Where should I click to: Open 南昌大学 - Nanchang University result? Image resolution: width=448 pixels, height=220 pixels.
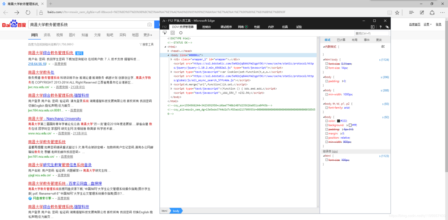55,118
